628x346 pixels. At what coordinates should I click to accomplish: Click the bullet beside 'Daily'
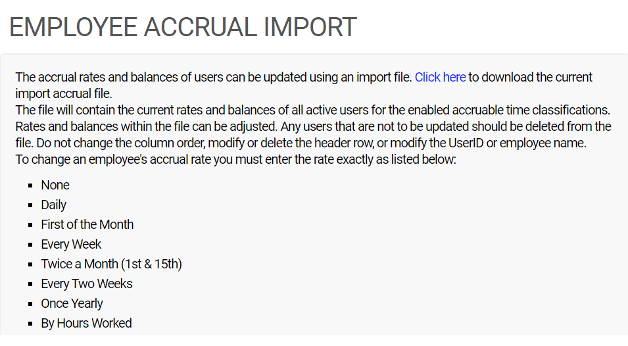coord(30,205)
